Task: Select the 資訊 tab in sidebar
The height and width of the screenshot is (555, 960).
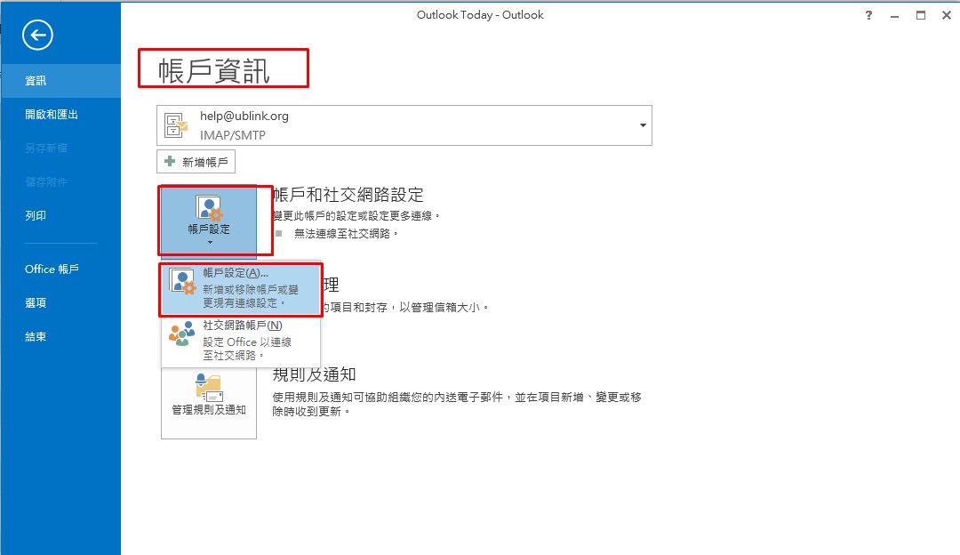Action: pos(36,81)
